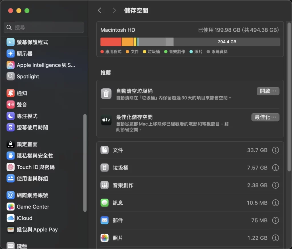
Task: Select iCloud cloud icon
Action: coord(11,218)
